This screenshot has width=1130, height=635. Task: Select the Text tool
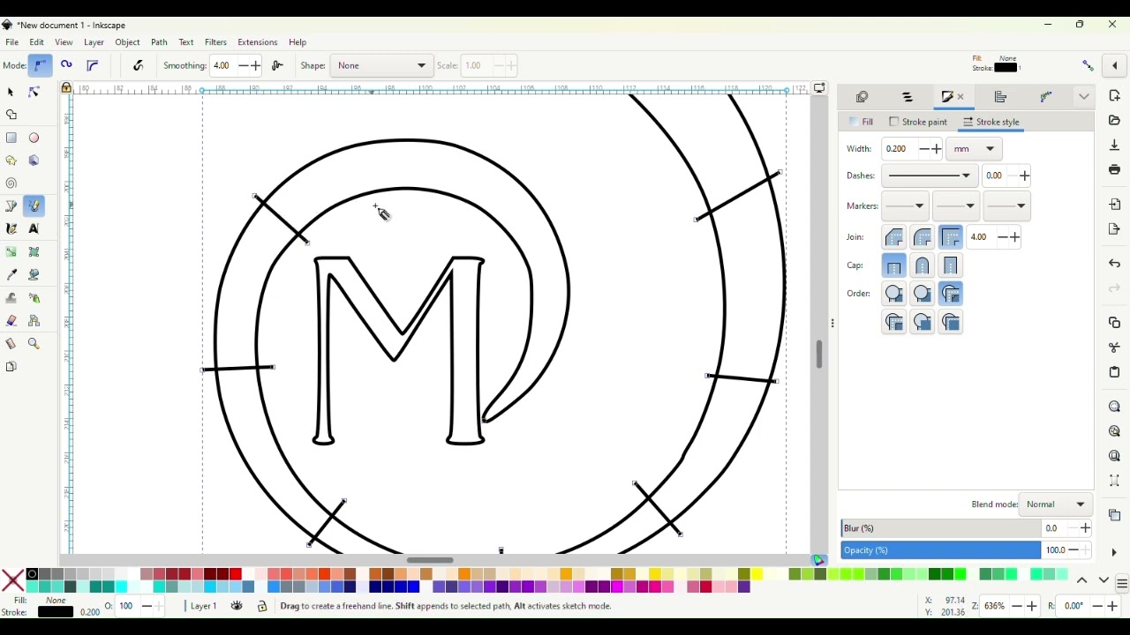pyautogui.click(x=34, y=230)
